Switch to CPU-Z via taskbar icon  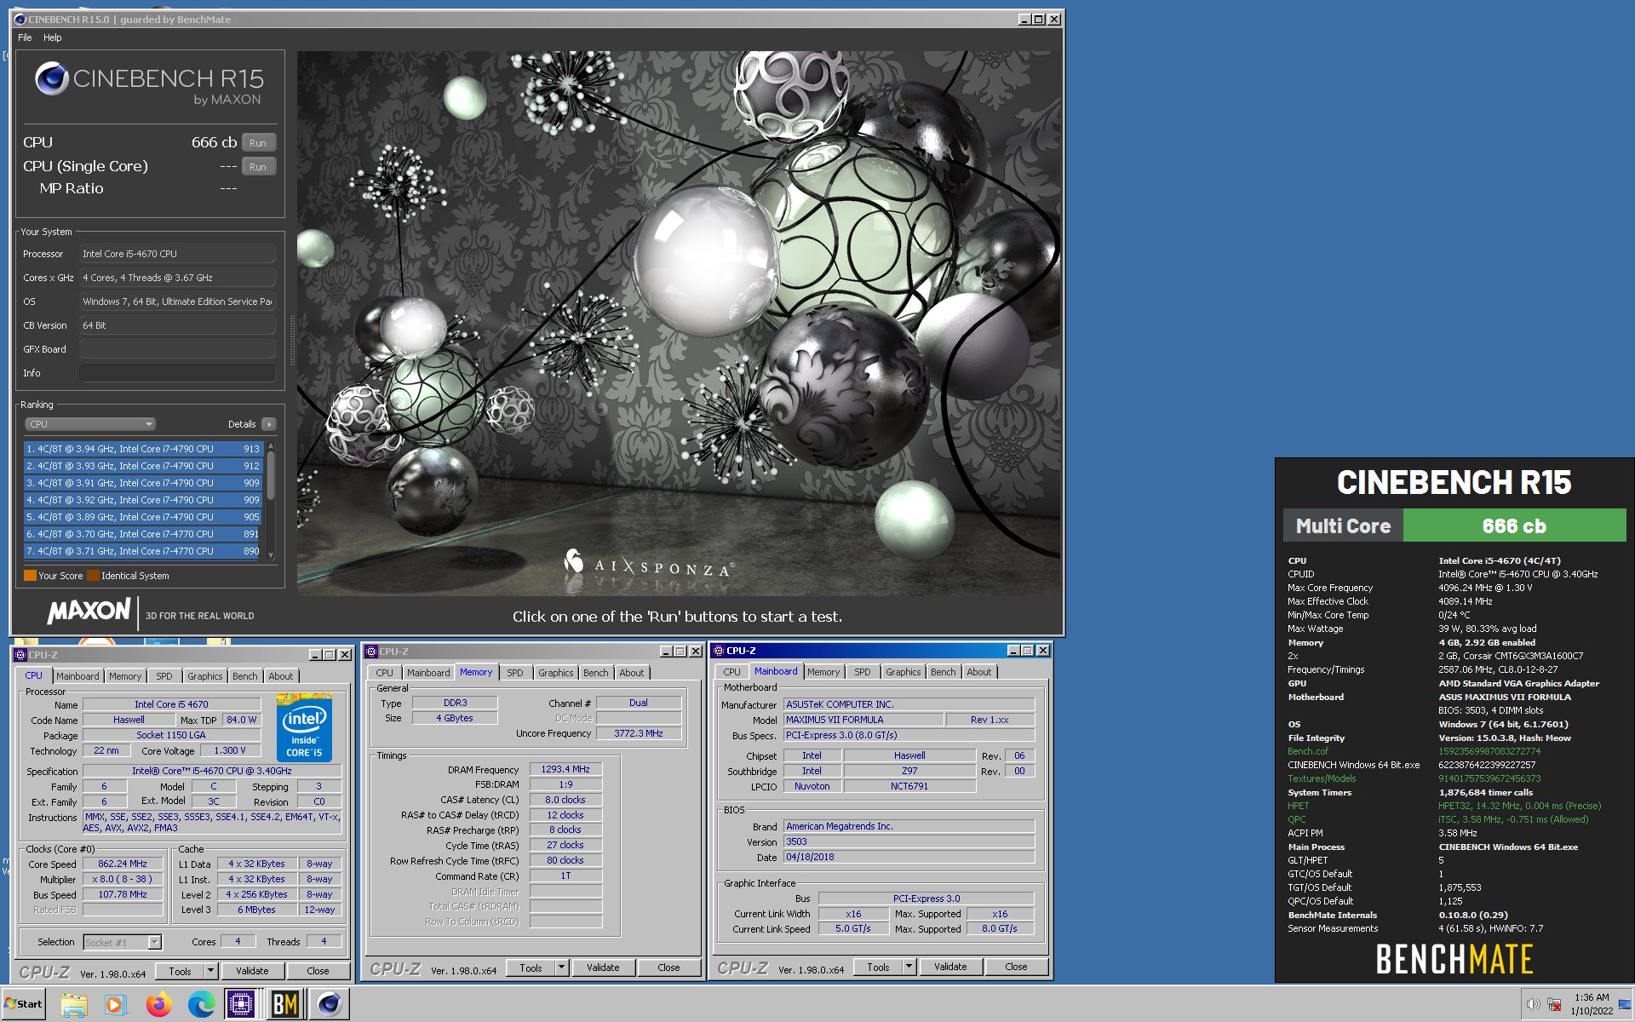[x=242, y=1005]
